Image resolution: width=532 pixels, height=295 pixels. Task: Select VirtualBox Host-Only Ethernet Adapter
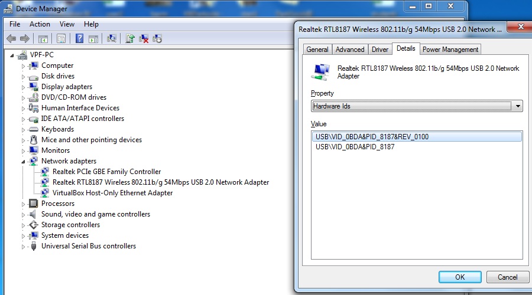coord(112,193)
